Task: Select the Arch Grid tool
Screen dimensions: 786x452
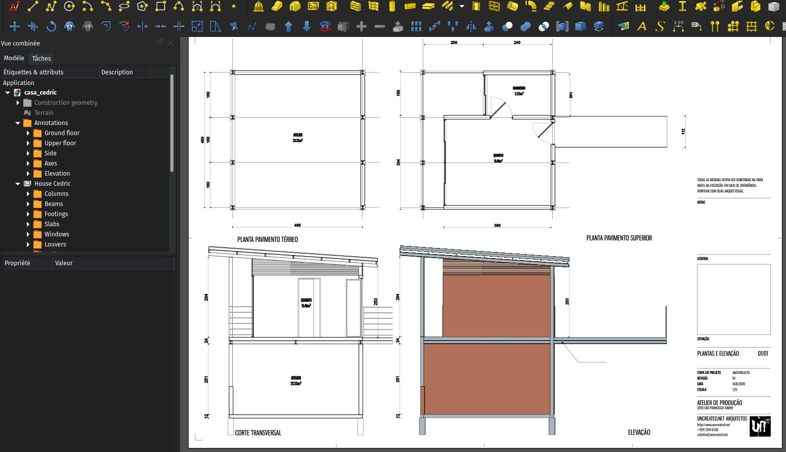Action: click(x=752, y=26)
